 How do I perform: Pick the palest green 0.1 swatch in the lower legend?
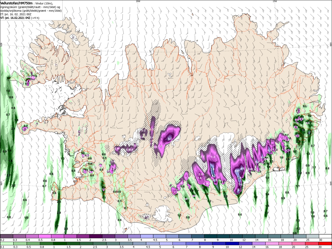[7, 244]
